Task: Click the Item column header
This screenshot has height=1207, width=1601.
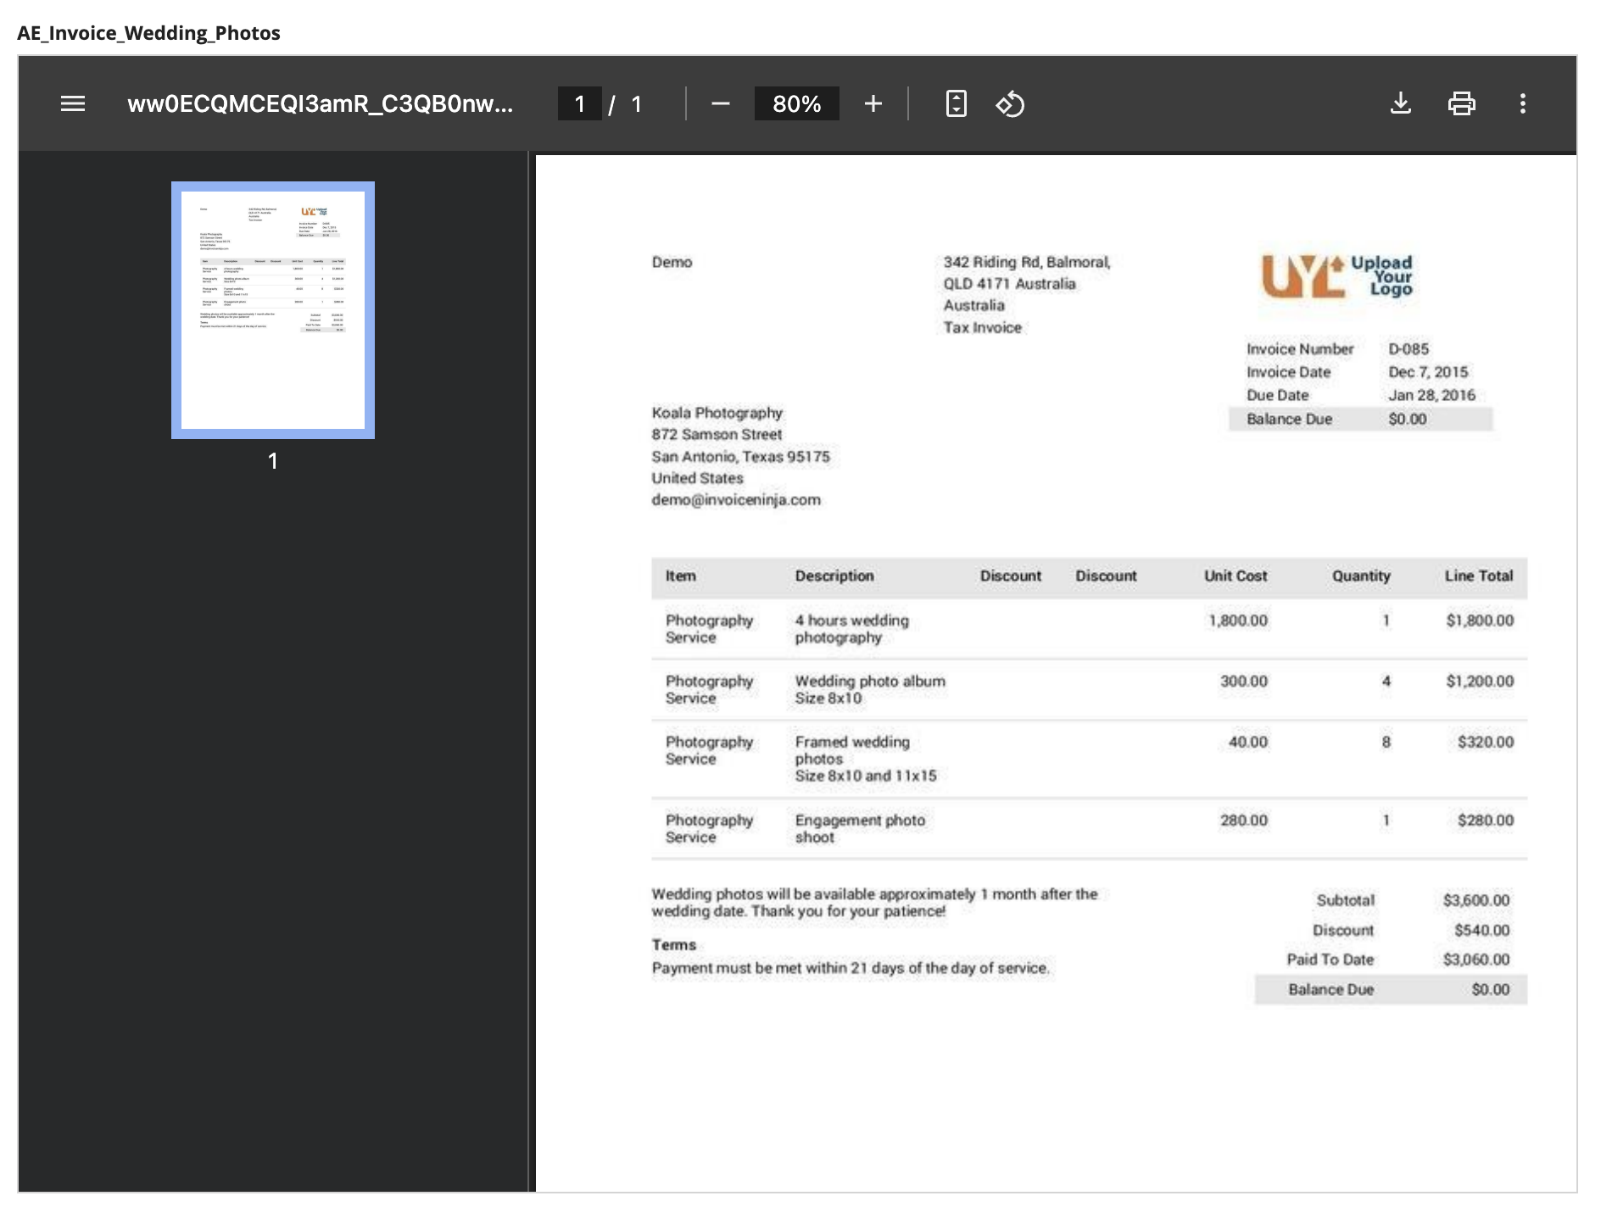Action: tap(680, 576)
